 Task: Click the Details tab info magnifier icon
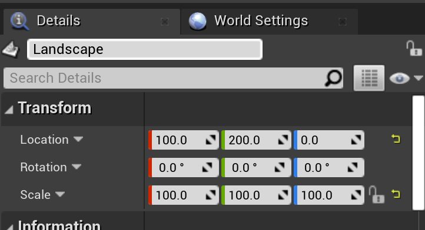pos(19,21)
